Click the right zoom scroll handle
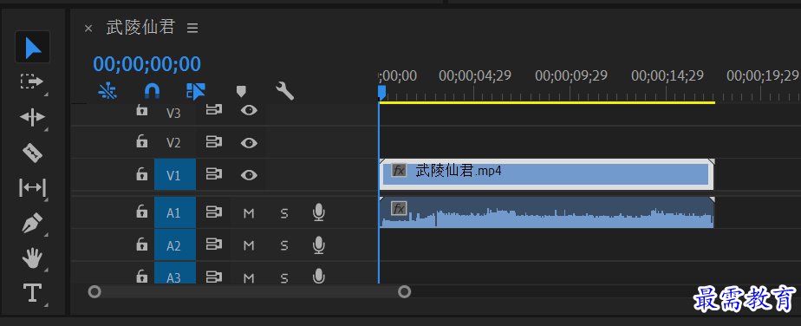 404,292
